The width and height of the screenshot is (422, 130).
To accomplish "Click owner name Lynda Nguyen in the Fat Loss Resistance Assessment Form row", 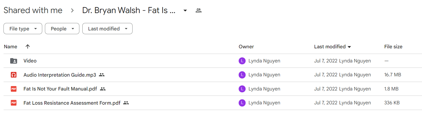I will tap(264, 103).
